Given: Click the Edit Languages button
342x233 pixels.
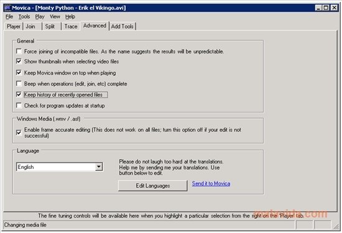Looking at the screenshot, I should point(153,186).
